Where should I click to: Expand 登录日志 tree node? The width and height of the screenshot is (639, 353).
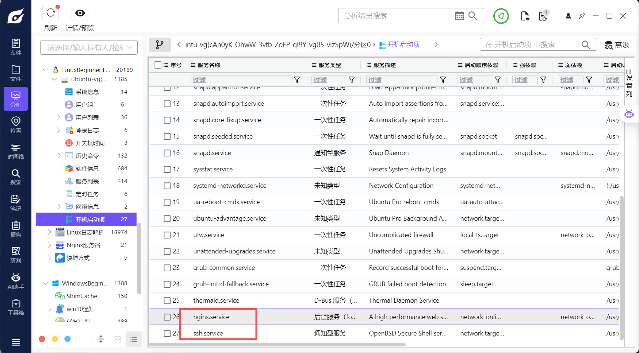point(59,130)
